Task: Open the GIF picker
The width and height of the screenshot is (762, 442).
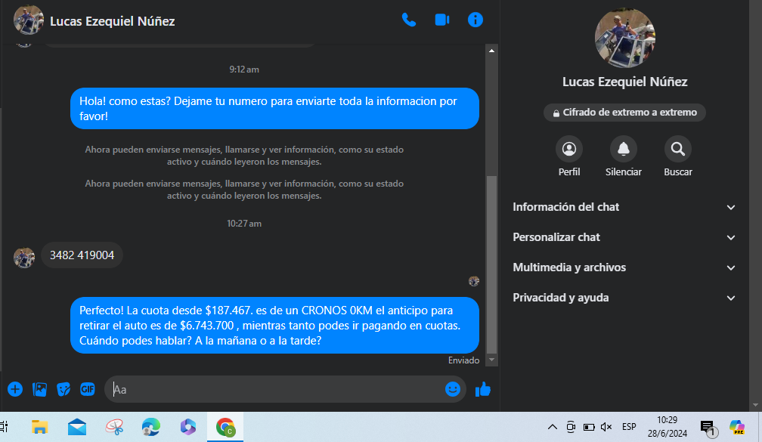Action: [x=88, y=389]
